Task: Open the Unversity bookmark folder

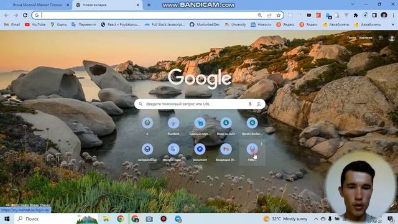Action: [235, 25]
